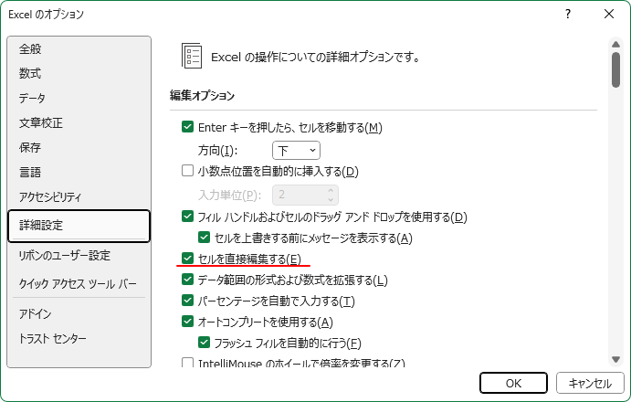Select the 数式 category
Image resolution: width=631 pixels, height=402 pixels.
(79, 74)
